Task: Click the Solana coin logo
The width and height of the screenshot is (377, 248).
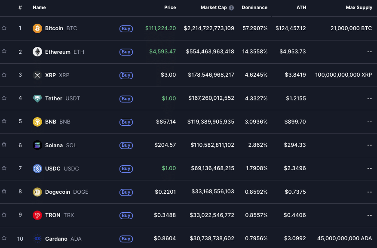Action: click(37, 145)
